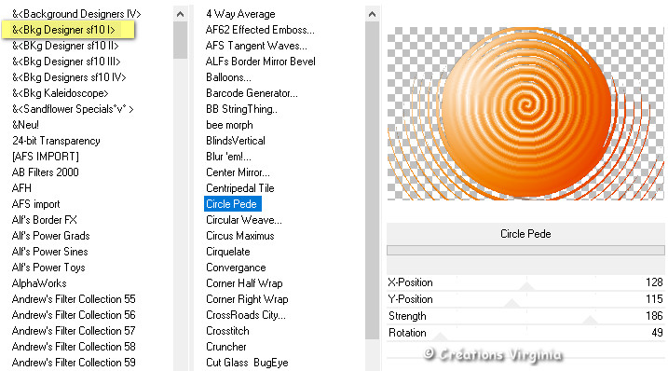Screen dimensions: 668x371
Task: Choose 'BB StringThing..' filter
Action: (241, 109)
